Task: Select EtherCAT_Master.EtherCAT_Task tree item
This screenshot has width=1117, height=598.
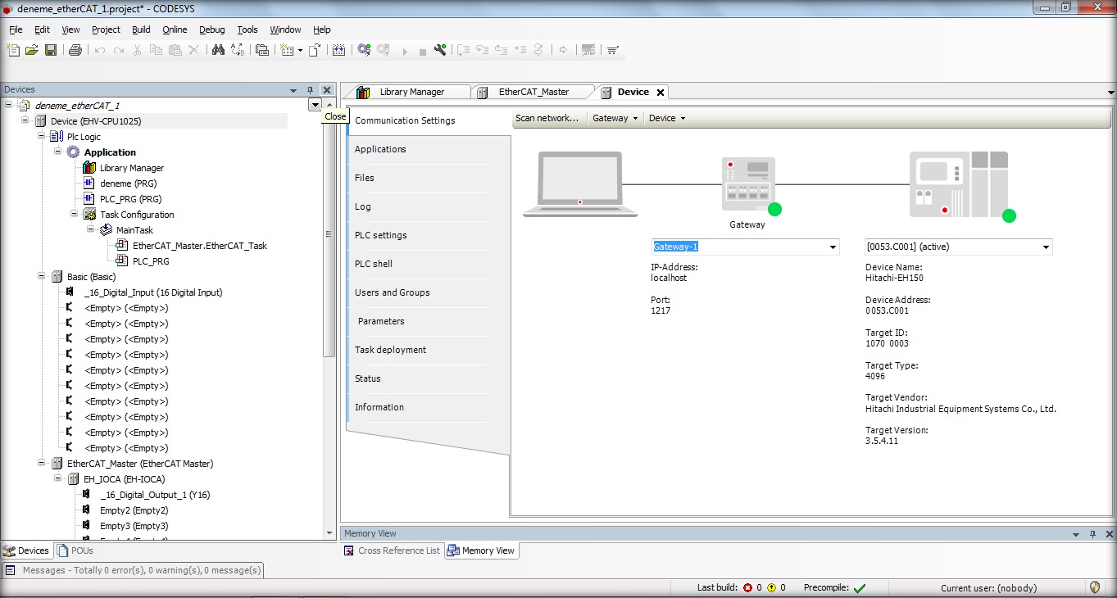Action: 200,245
